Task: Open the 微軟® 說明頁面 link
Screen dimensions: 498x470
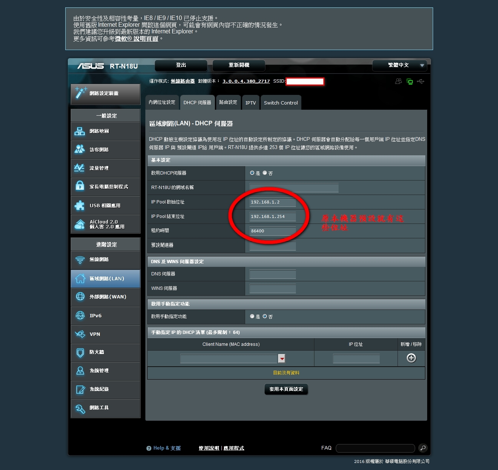Action: [136, 39]
